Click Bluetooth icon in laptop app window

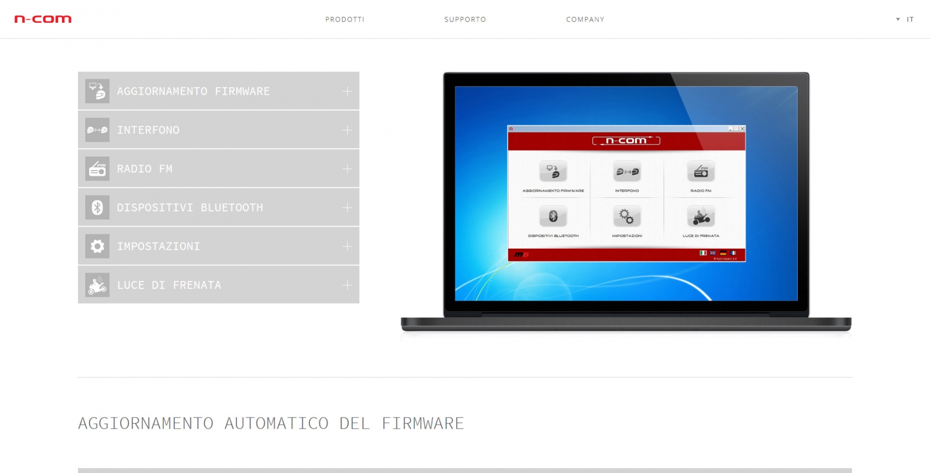click(x=553, y=216)
